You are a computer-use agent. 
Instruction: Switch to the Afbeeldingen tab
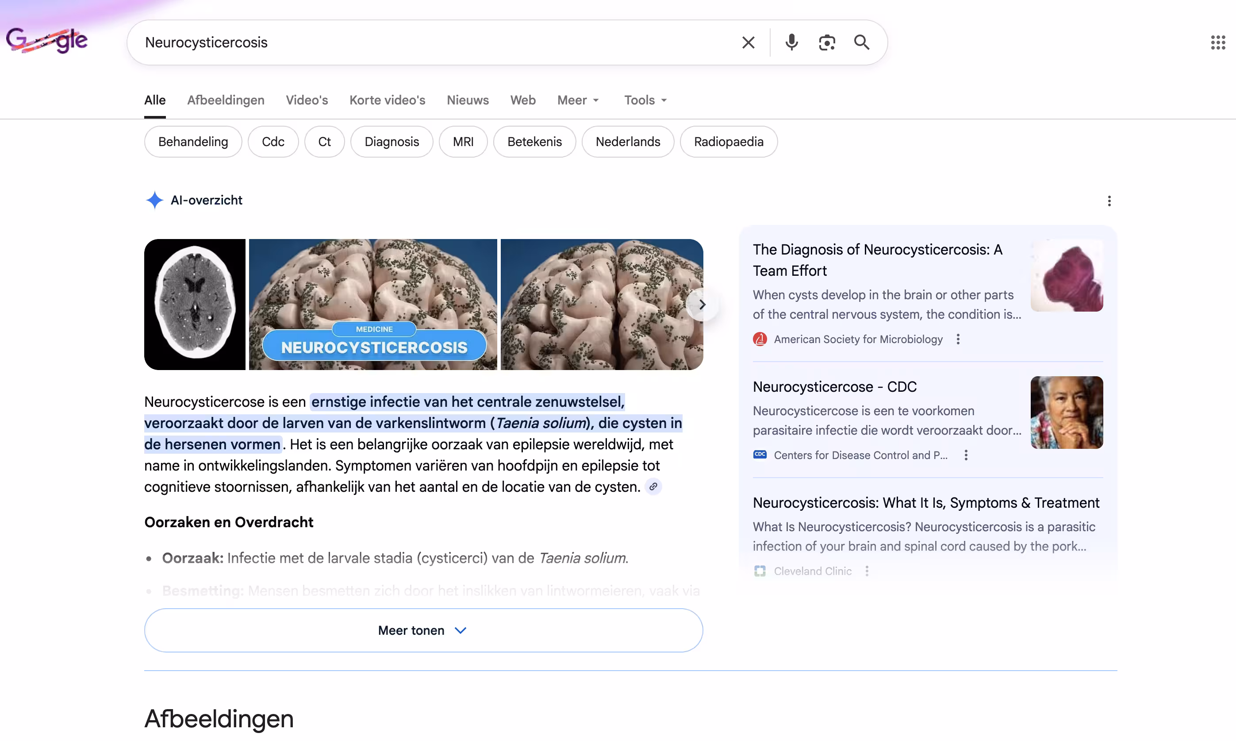pos(226,100)
